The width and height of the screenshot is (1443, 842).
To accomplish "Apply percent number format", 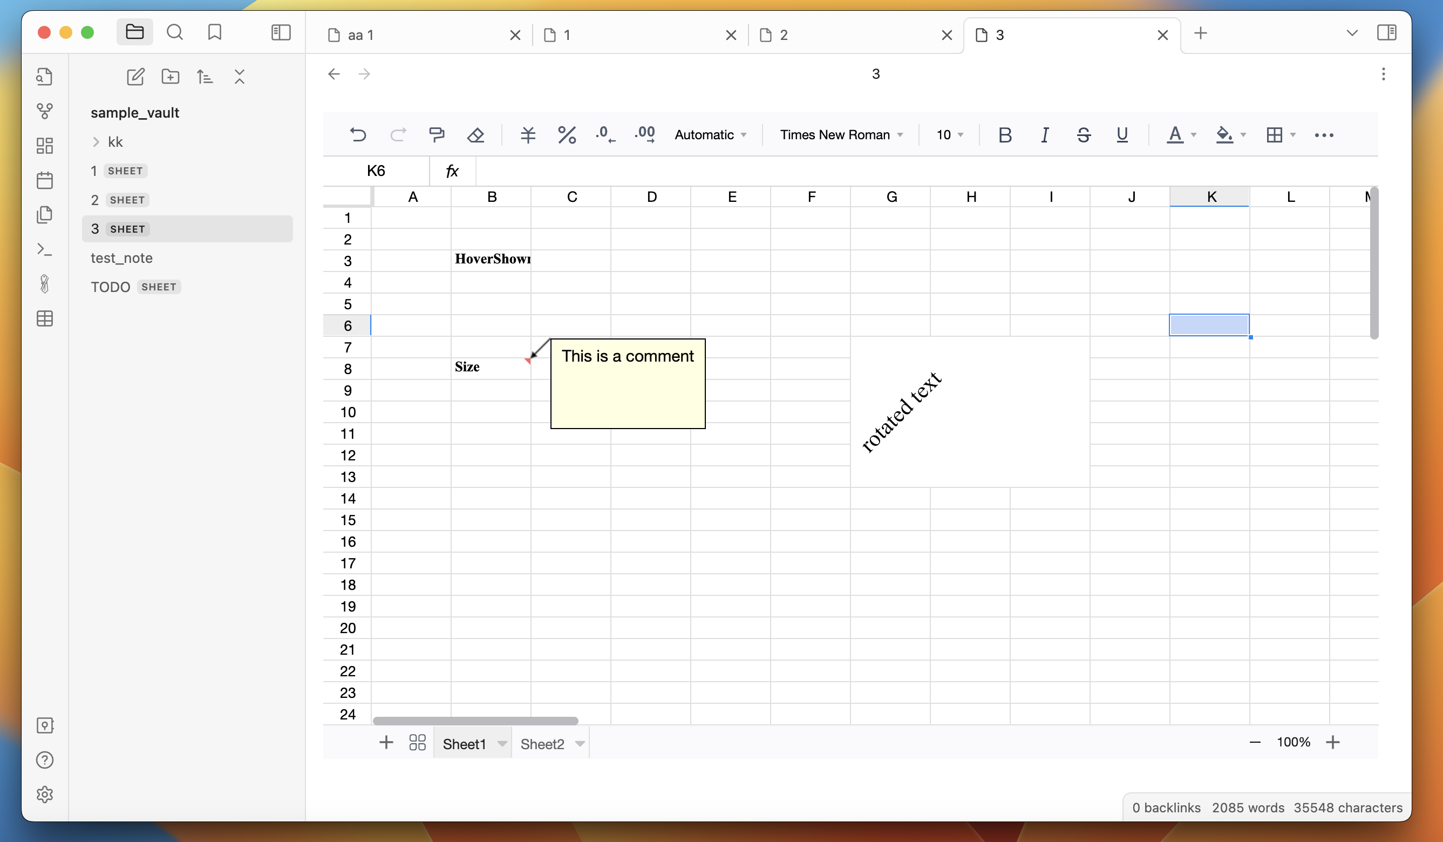I will point(566,134).
